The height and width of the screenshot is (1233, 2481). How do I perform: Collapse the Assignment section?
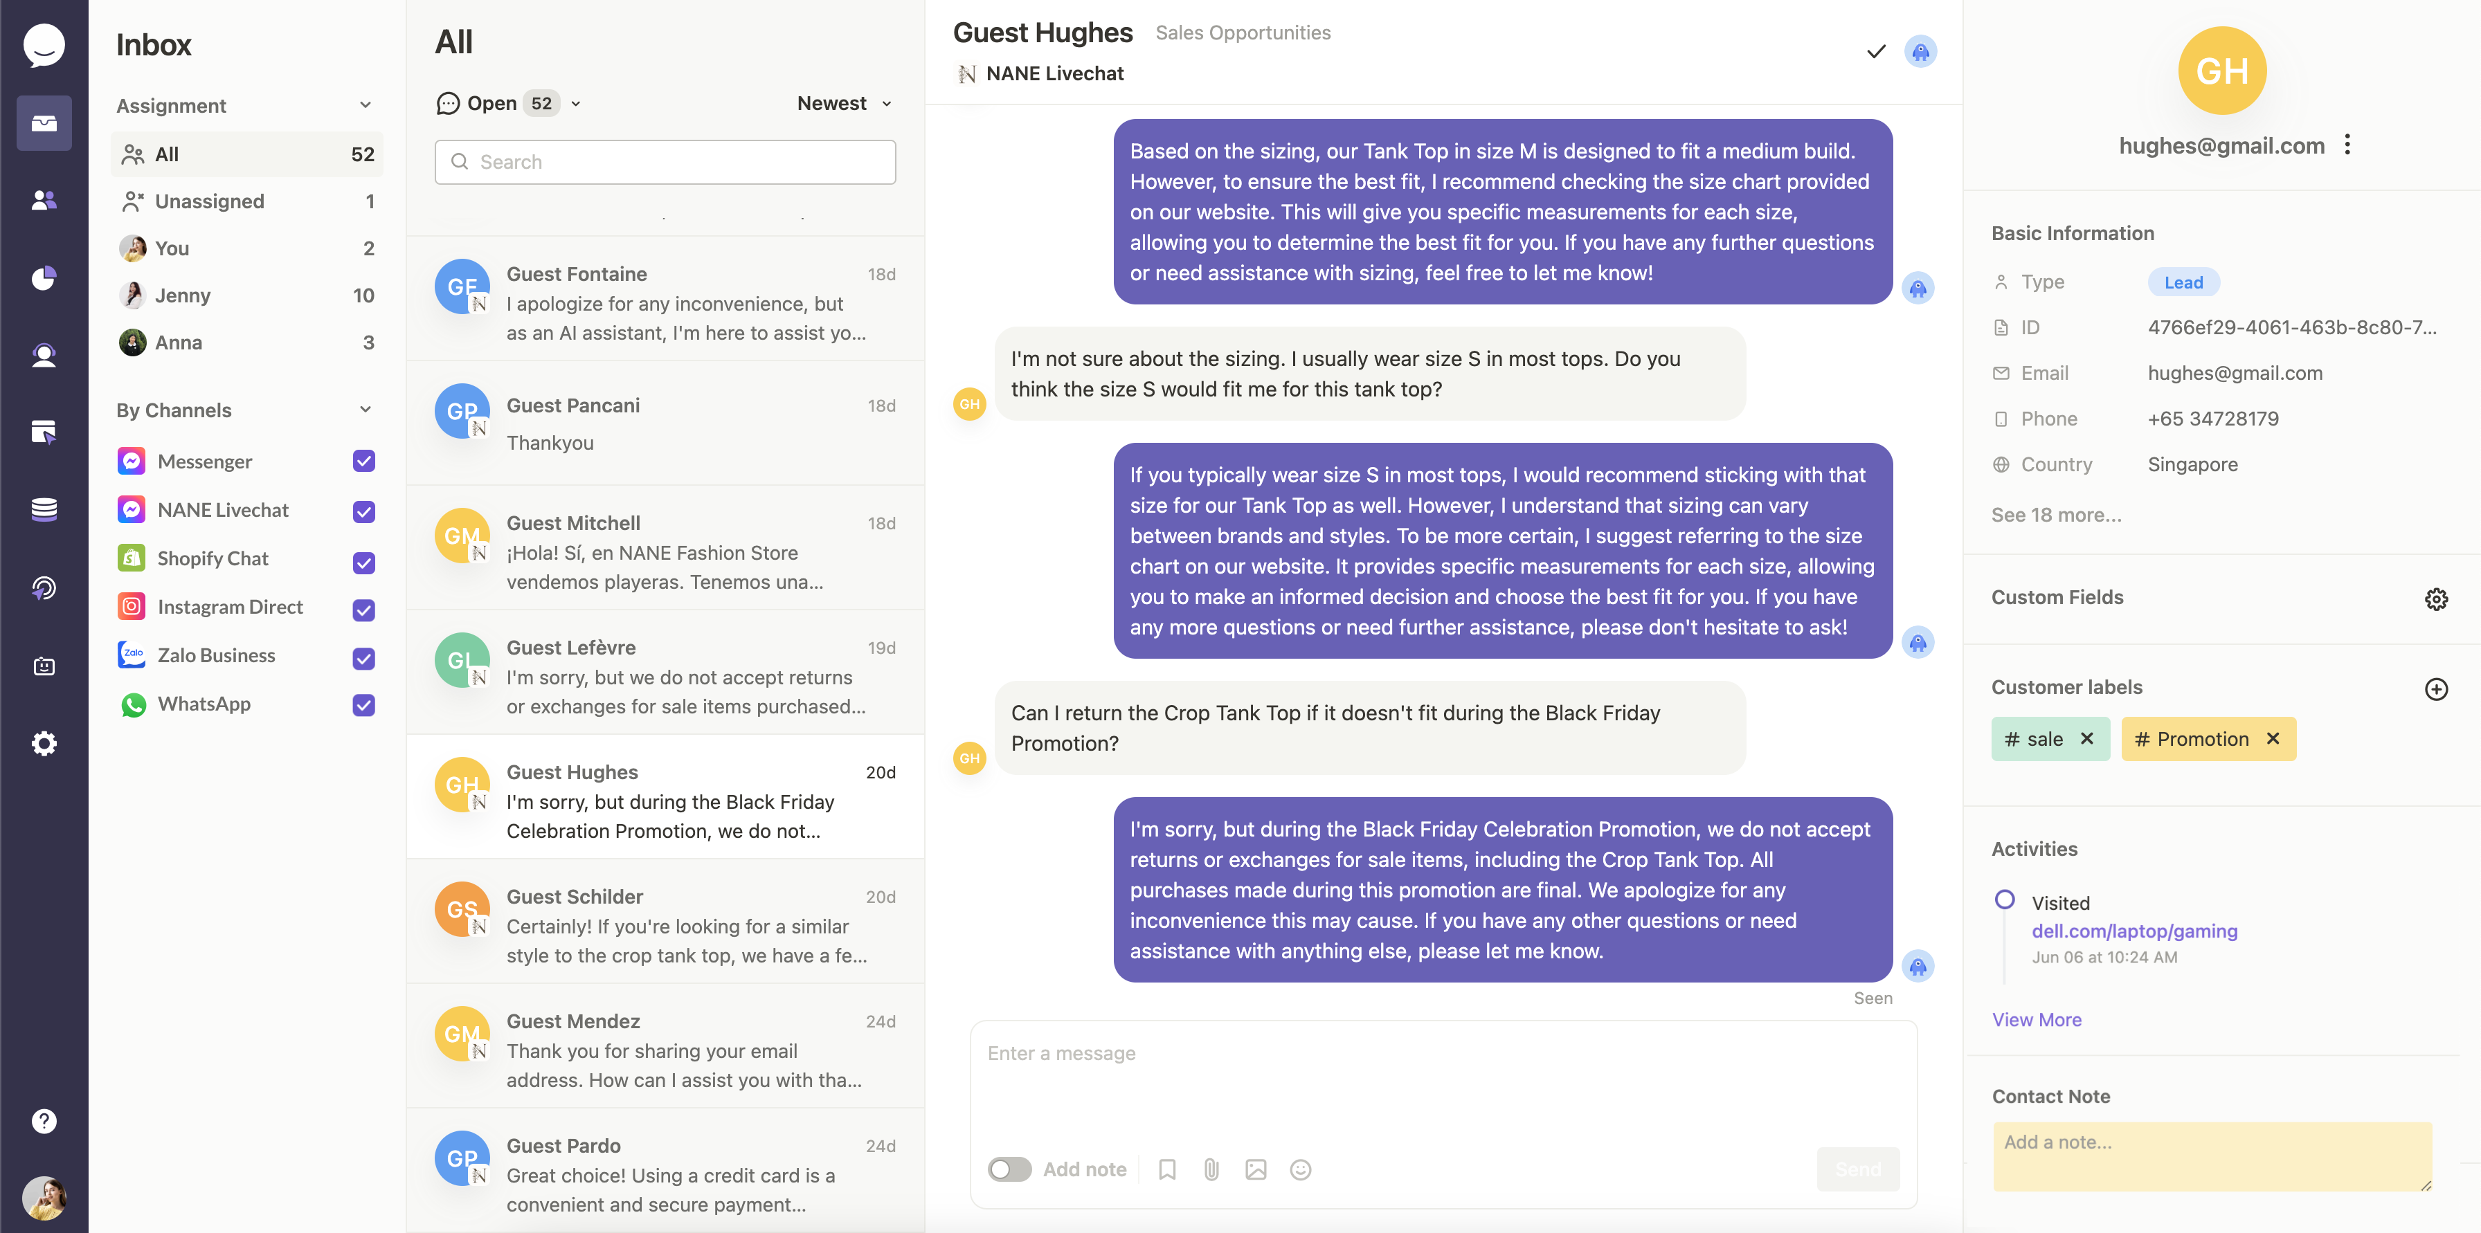click(x=365, y=105)
